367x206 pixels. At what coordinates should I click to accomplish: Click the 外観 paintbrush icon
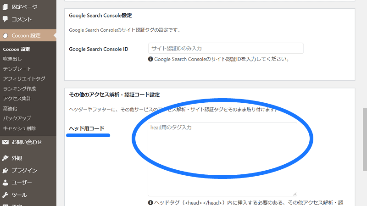(5, 158)
